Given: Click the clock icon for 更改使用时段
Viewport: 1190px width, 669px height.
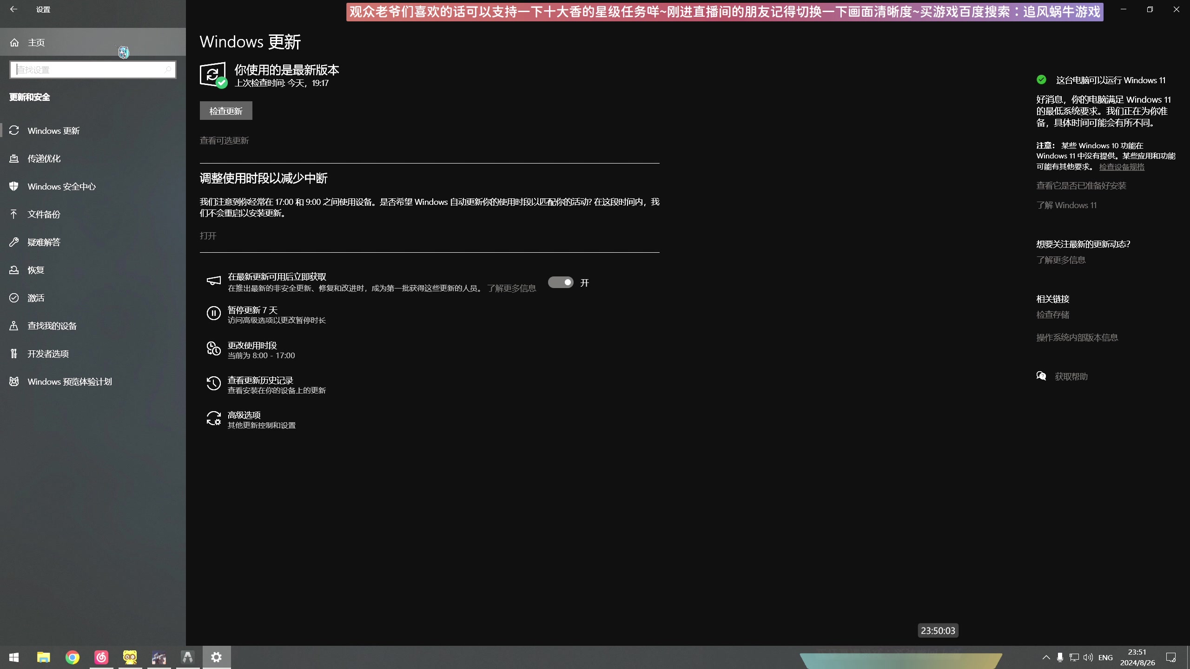Looking at the screenshot, I should tap(213, 348).
